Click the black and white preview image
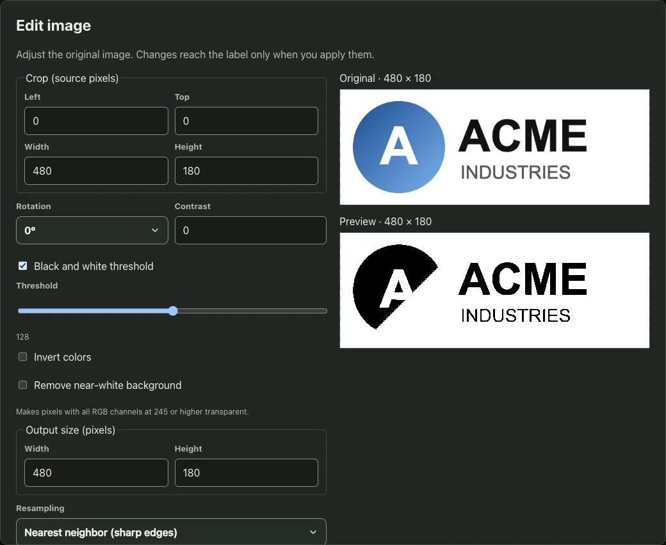The width and height of the screenshot is (666, 545). (494, 290)
